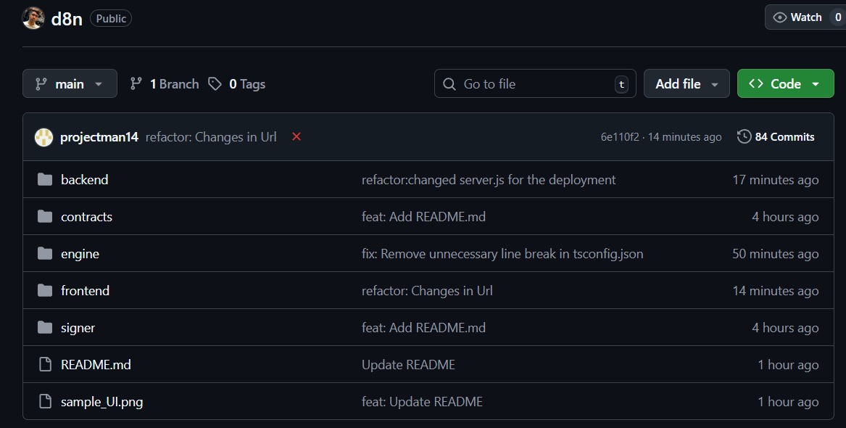Image resolution: width=846 pixels, height=428 pixels.
Task: Click the 6e110f2 commit hash
Action: click(x=621, y=136)
